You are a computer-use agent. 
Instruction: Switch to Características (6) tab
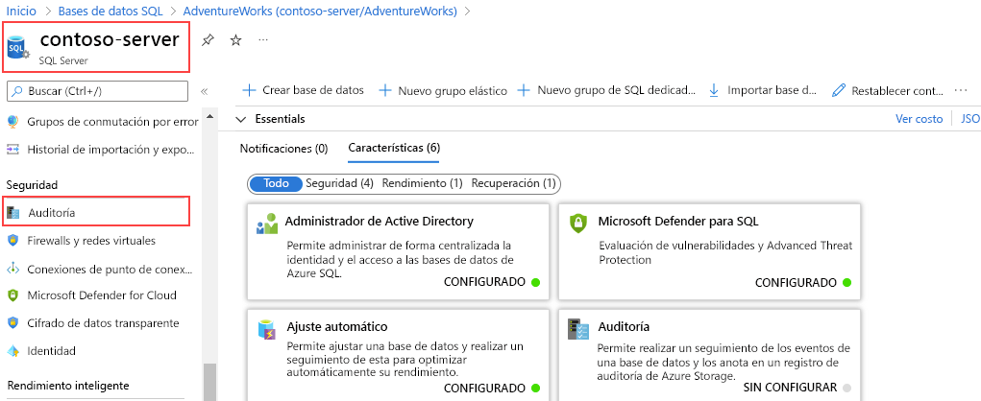click(x=394, y=149)
